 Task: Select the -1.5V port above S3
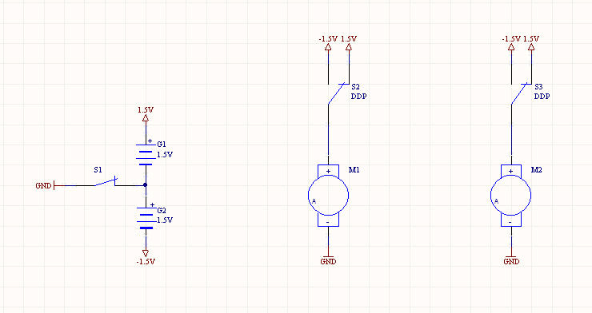pos(511,42)
